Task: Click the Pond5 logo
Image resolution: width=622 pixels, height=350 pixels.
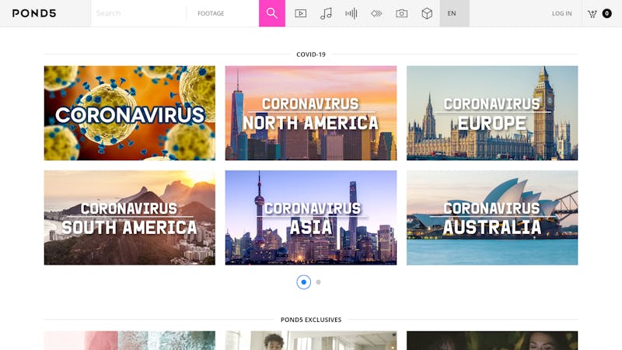Action: point(34,13)
